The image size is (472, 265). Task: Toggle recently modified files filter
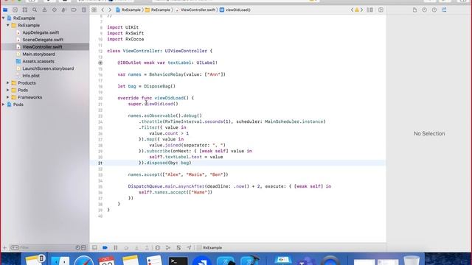pyautogui.click(x=77, y=247)
